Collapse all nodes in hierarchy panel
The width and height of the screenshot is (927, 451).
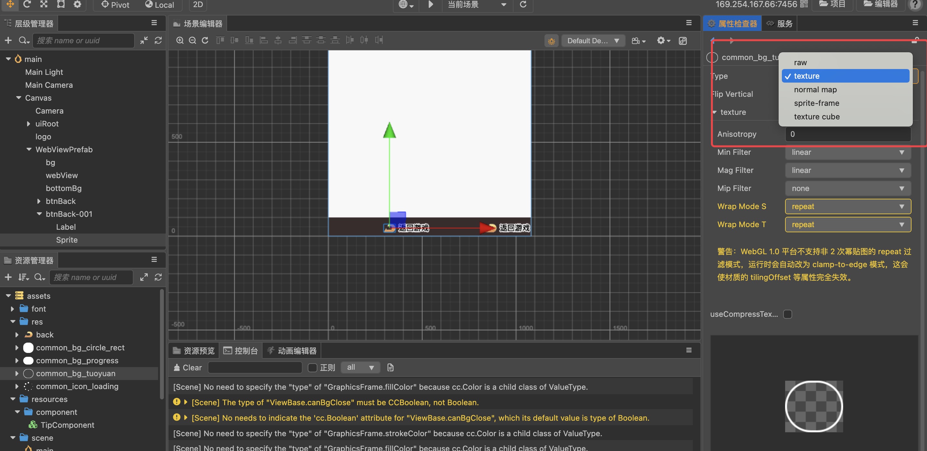click(144, 40)
